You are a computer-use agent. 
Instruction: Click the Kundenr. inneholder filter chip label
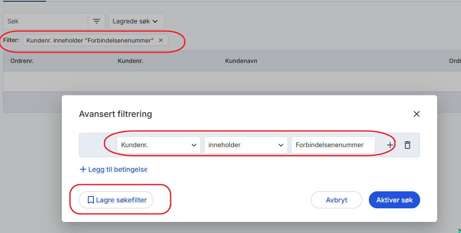point(90,40)
